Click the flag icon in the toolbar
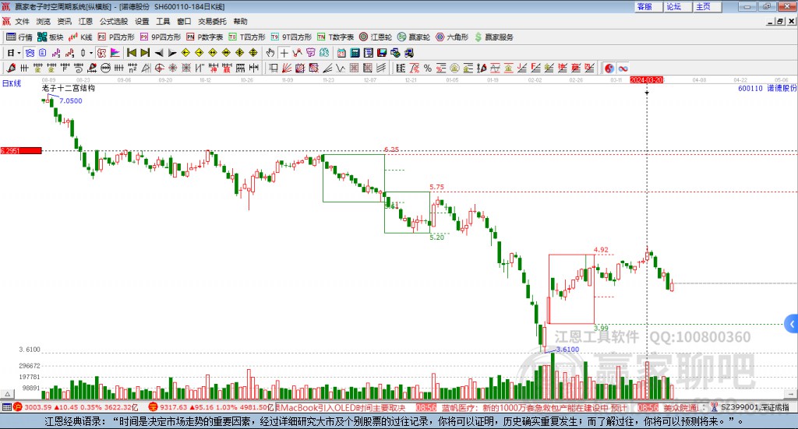 [x=115, y=53]
